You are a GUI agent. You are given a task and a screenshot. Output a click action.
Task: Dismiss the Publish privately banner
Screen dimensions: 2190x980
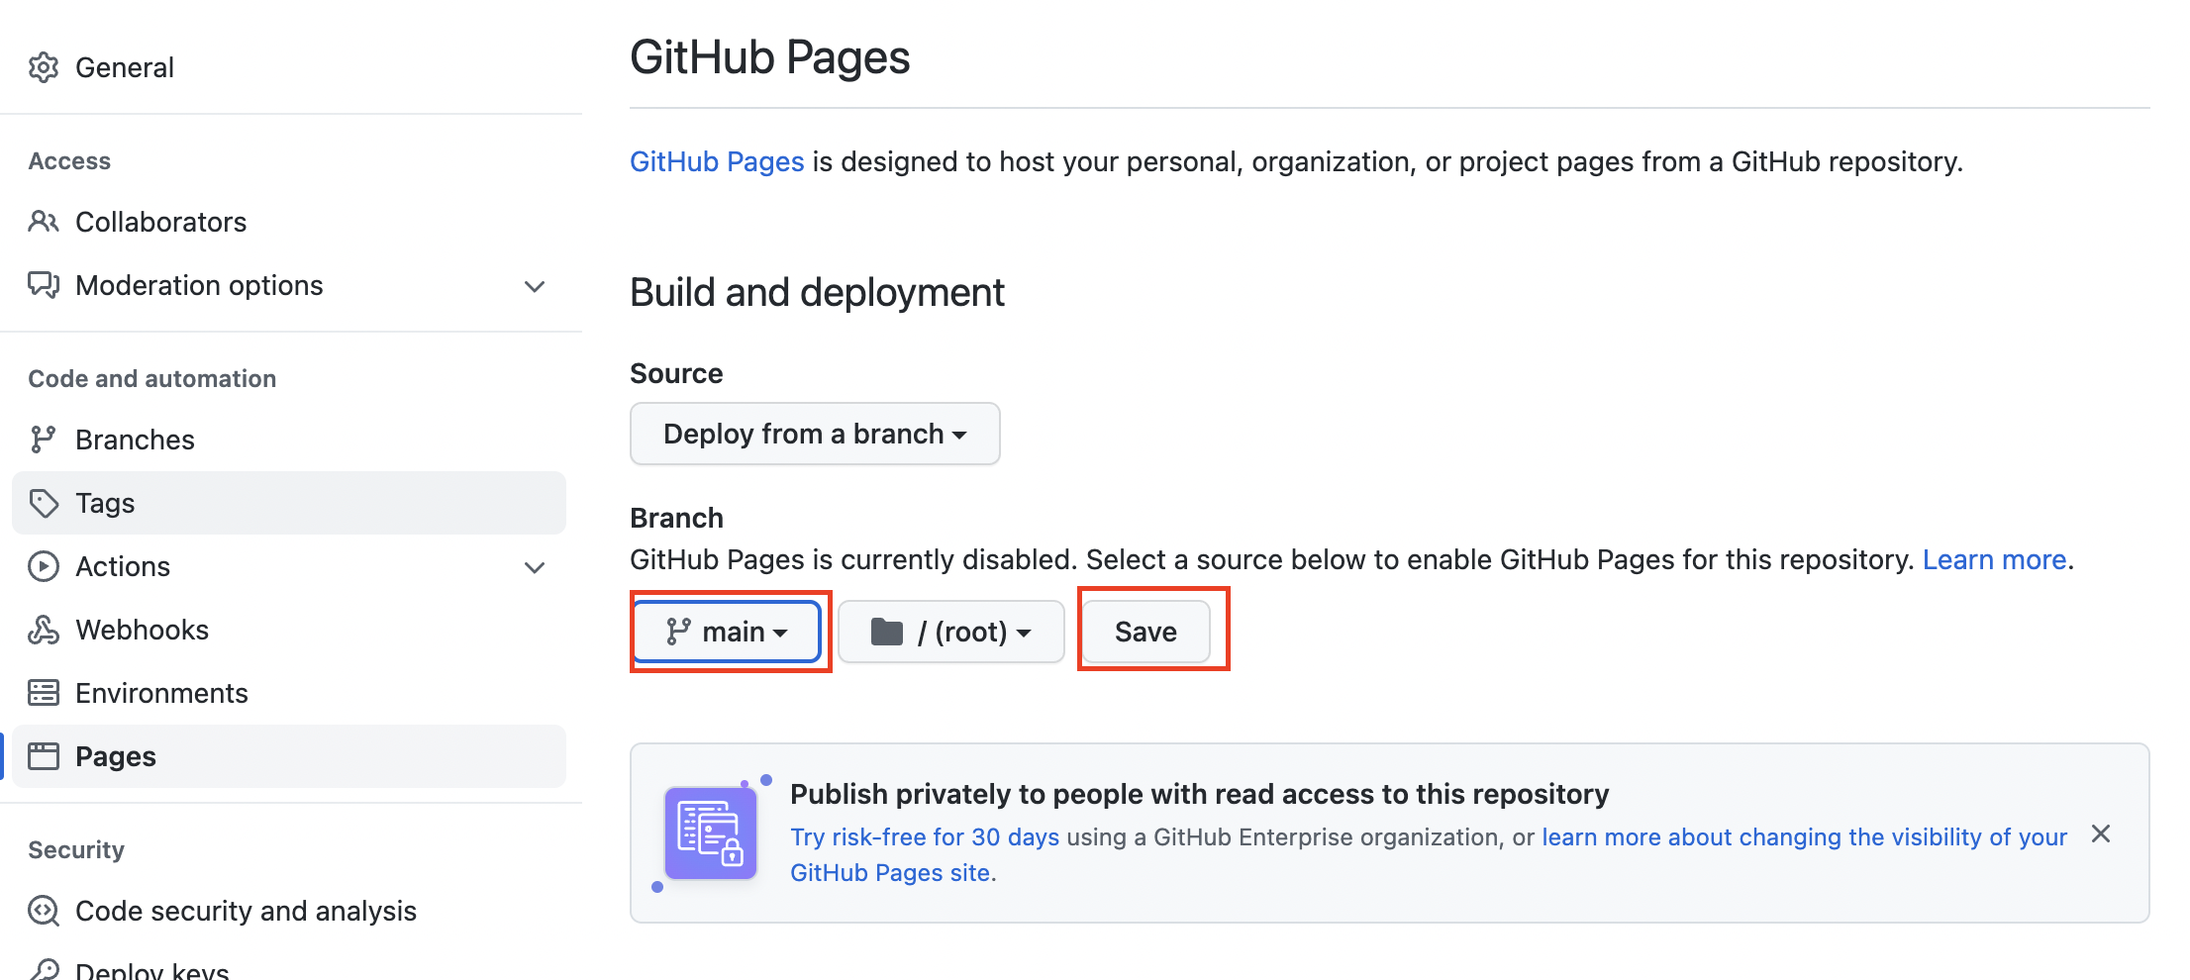[2101, 833]
